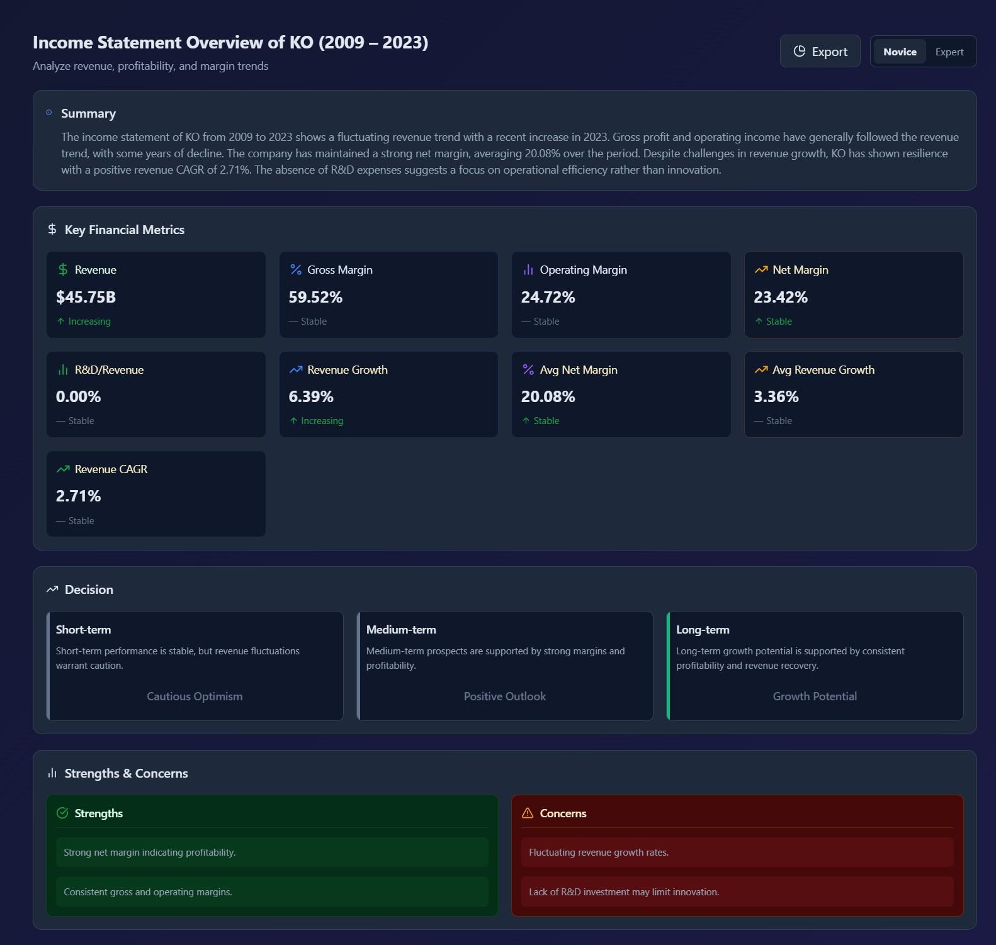
Task: Click the trend icon on Avg Revenue Growth card
Action: pos(761,369)
